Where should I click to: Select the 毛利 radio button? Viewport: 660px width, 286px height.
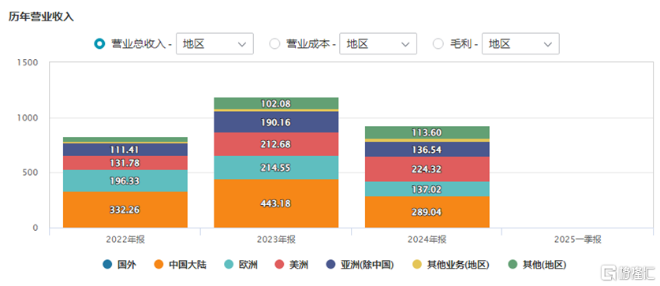[438, 44]
